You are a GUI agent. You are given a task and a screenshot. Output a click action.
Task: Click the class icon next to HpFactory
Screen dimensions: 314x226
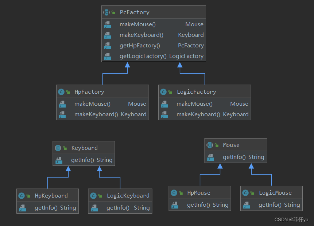61,92
